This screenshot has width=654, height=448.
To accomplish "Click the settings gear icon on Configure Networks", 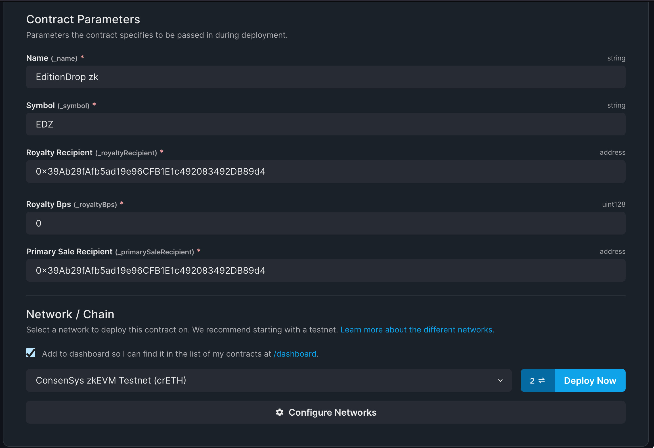I will point(280,412).
